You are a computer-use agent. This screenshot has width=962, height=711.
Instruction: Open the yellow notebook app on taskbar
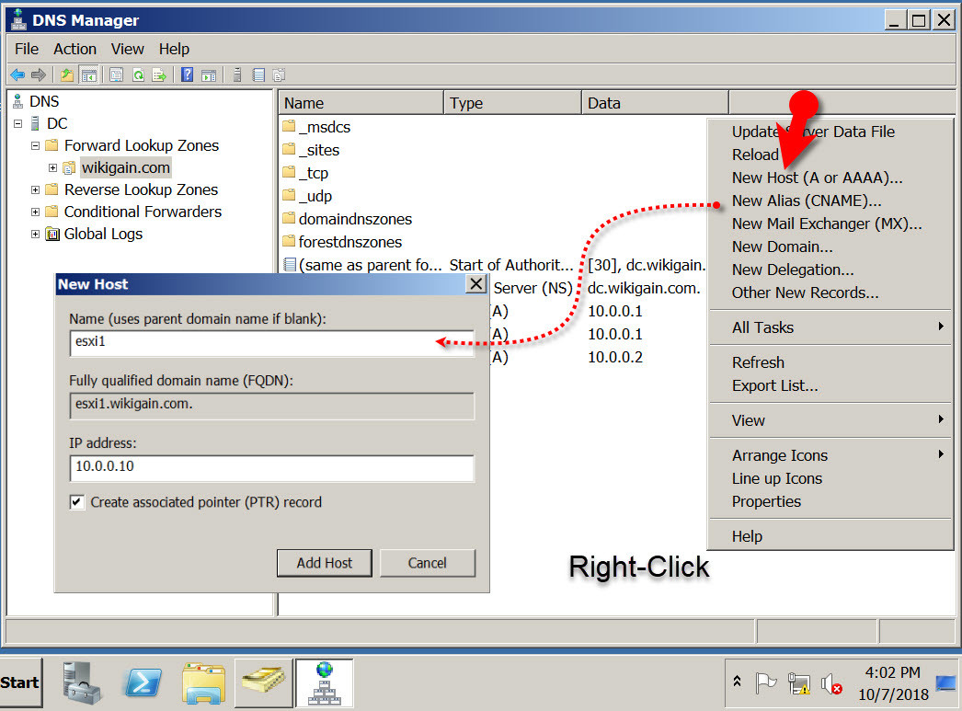coord(263,681)
